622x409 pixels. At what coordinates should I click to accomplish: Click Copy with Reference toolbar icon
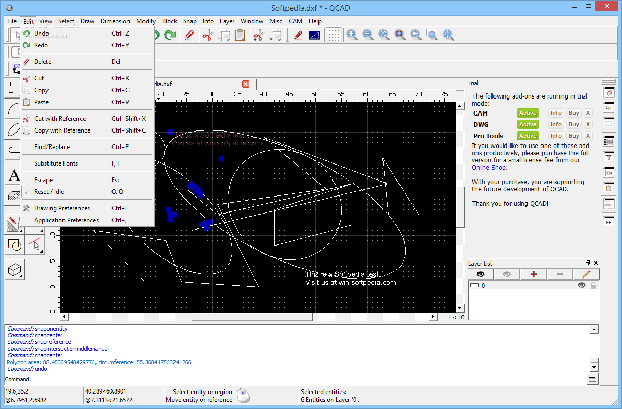pos(275,35)
